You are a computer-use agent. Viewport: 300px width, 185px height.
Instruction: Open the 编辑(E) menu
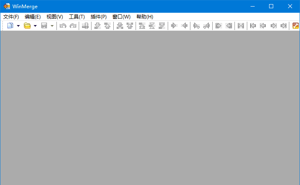[33, 17]
